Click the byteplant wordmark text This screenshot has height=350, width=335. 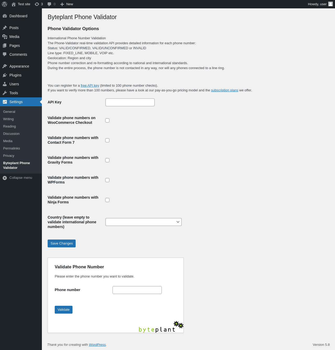click(x=157, y=330)
